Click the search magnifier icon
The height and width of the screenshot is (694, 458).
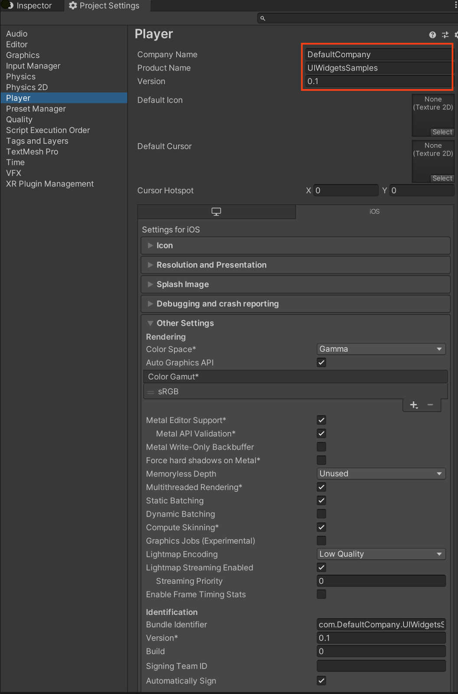pos(263,18)
